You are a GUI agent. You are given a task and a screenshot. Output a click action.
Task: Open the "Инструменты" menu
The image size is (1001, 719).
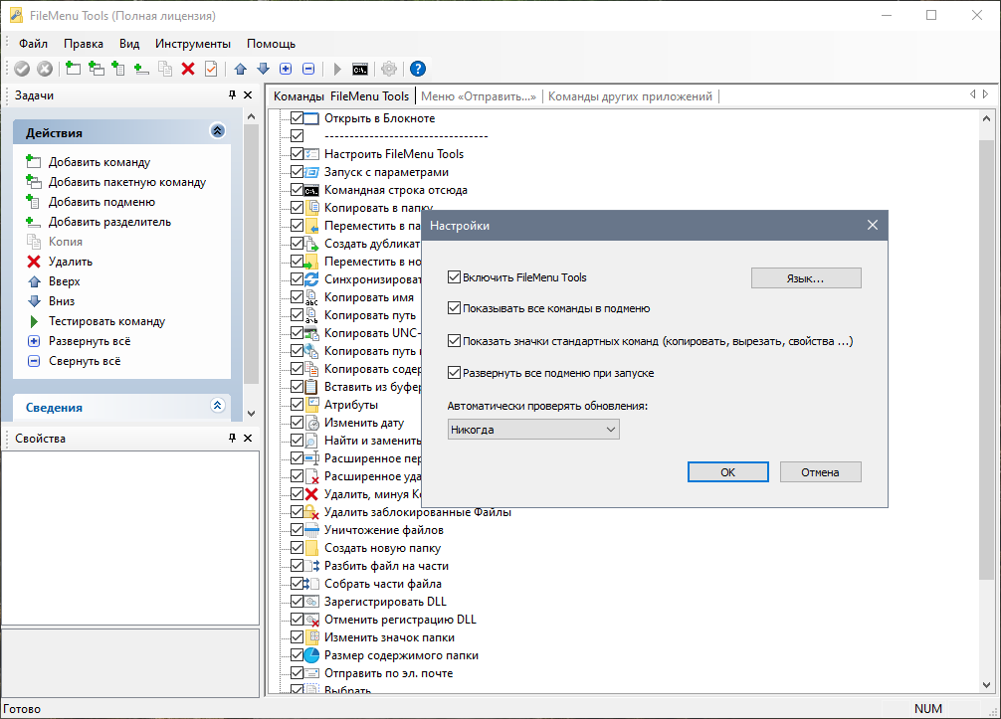tap(193, 44)
